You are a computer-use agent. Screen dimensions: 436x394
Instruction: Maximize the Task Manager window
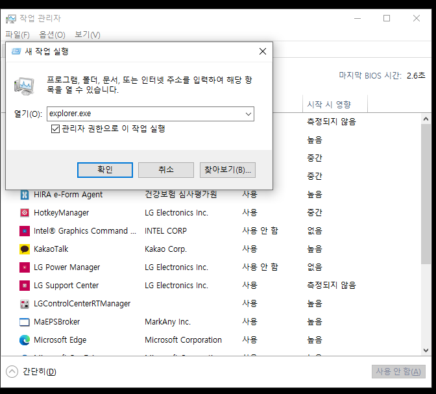pos(387,19)
